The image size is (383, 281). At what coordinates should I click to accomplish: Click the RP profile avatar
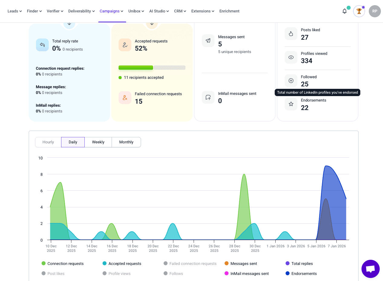[x=375, y=11]
